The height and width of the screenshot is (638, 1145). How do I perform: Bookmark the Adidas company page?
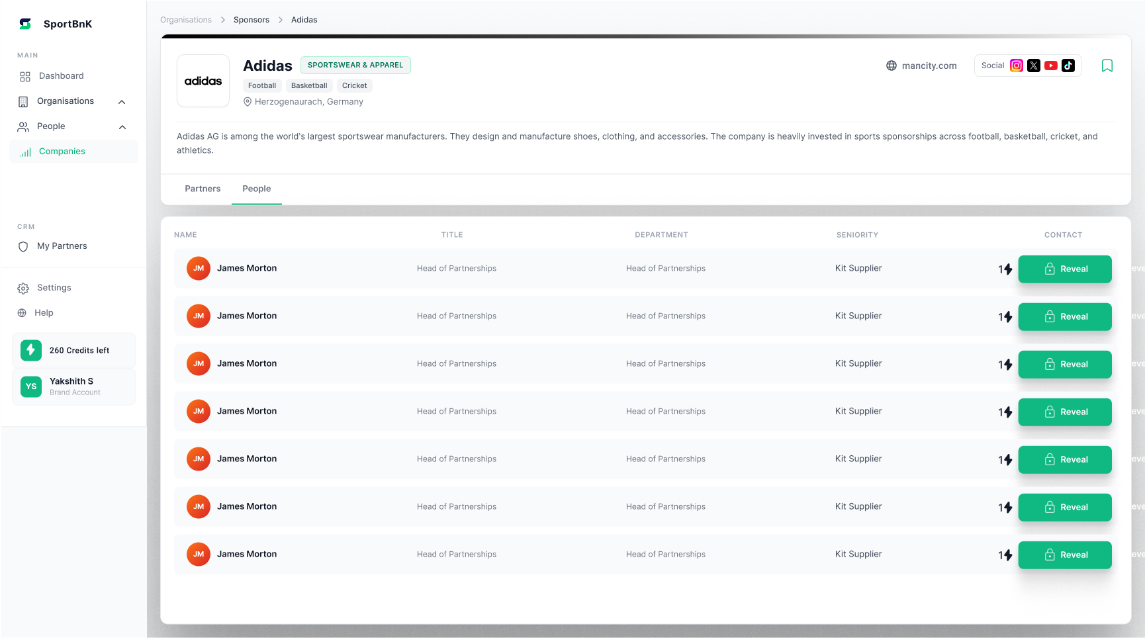pyautogui.click(x=1107, y=66)
